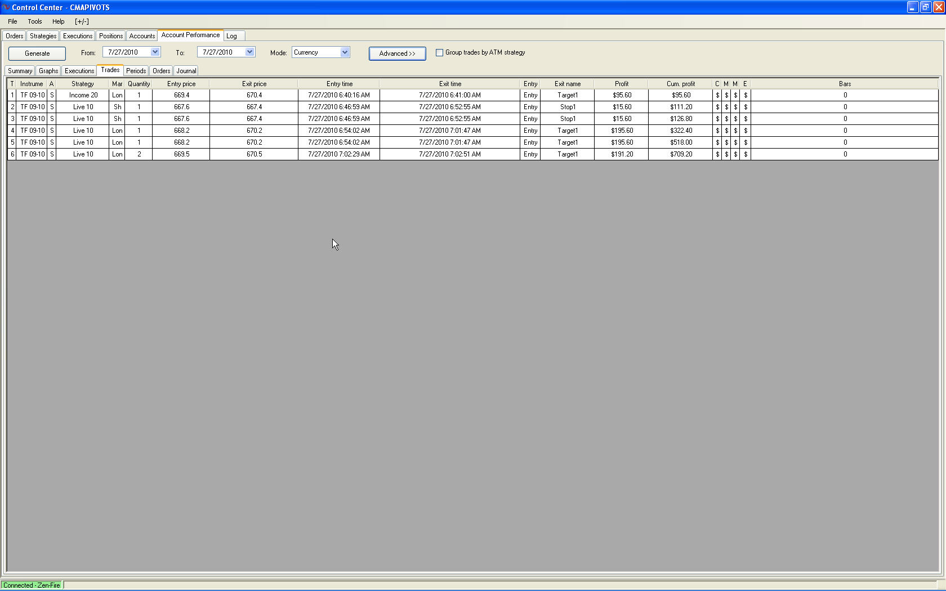Open the Help menu
The image size is (946, 591).
[x=58, y=21]
